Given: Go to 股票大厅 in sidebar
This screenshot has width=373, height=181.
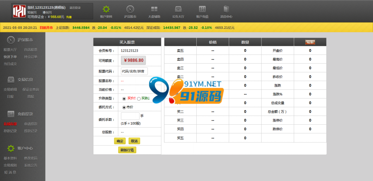Looking at the screenshot, I should coord(10,50).
